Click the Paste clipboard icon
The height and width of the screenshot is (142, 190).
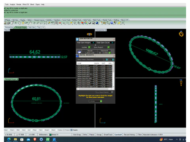[x=23, y=23]
